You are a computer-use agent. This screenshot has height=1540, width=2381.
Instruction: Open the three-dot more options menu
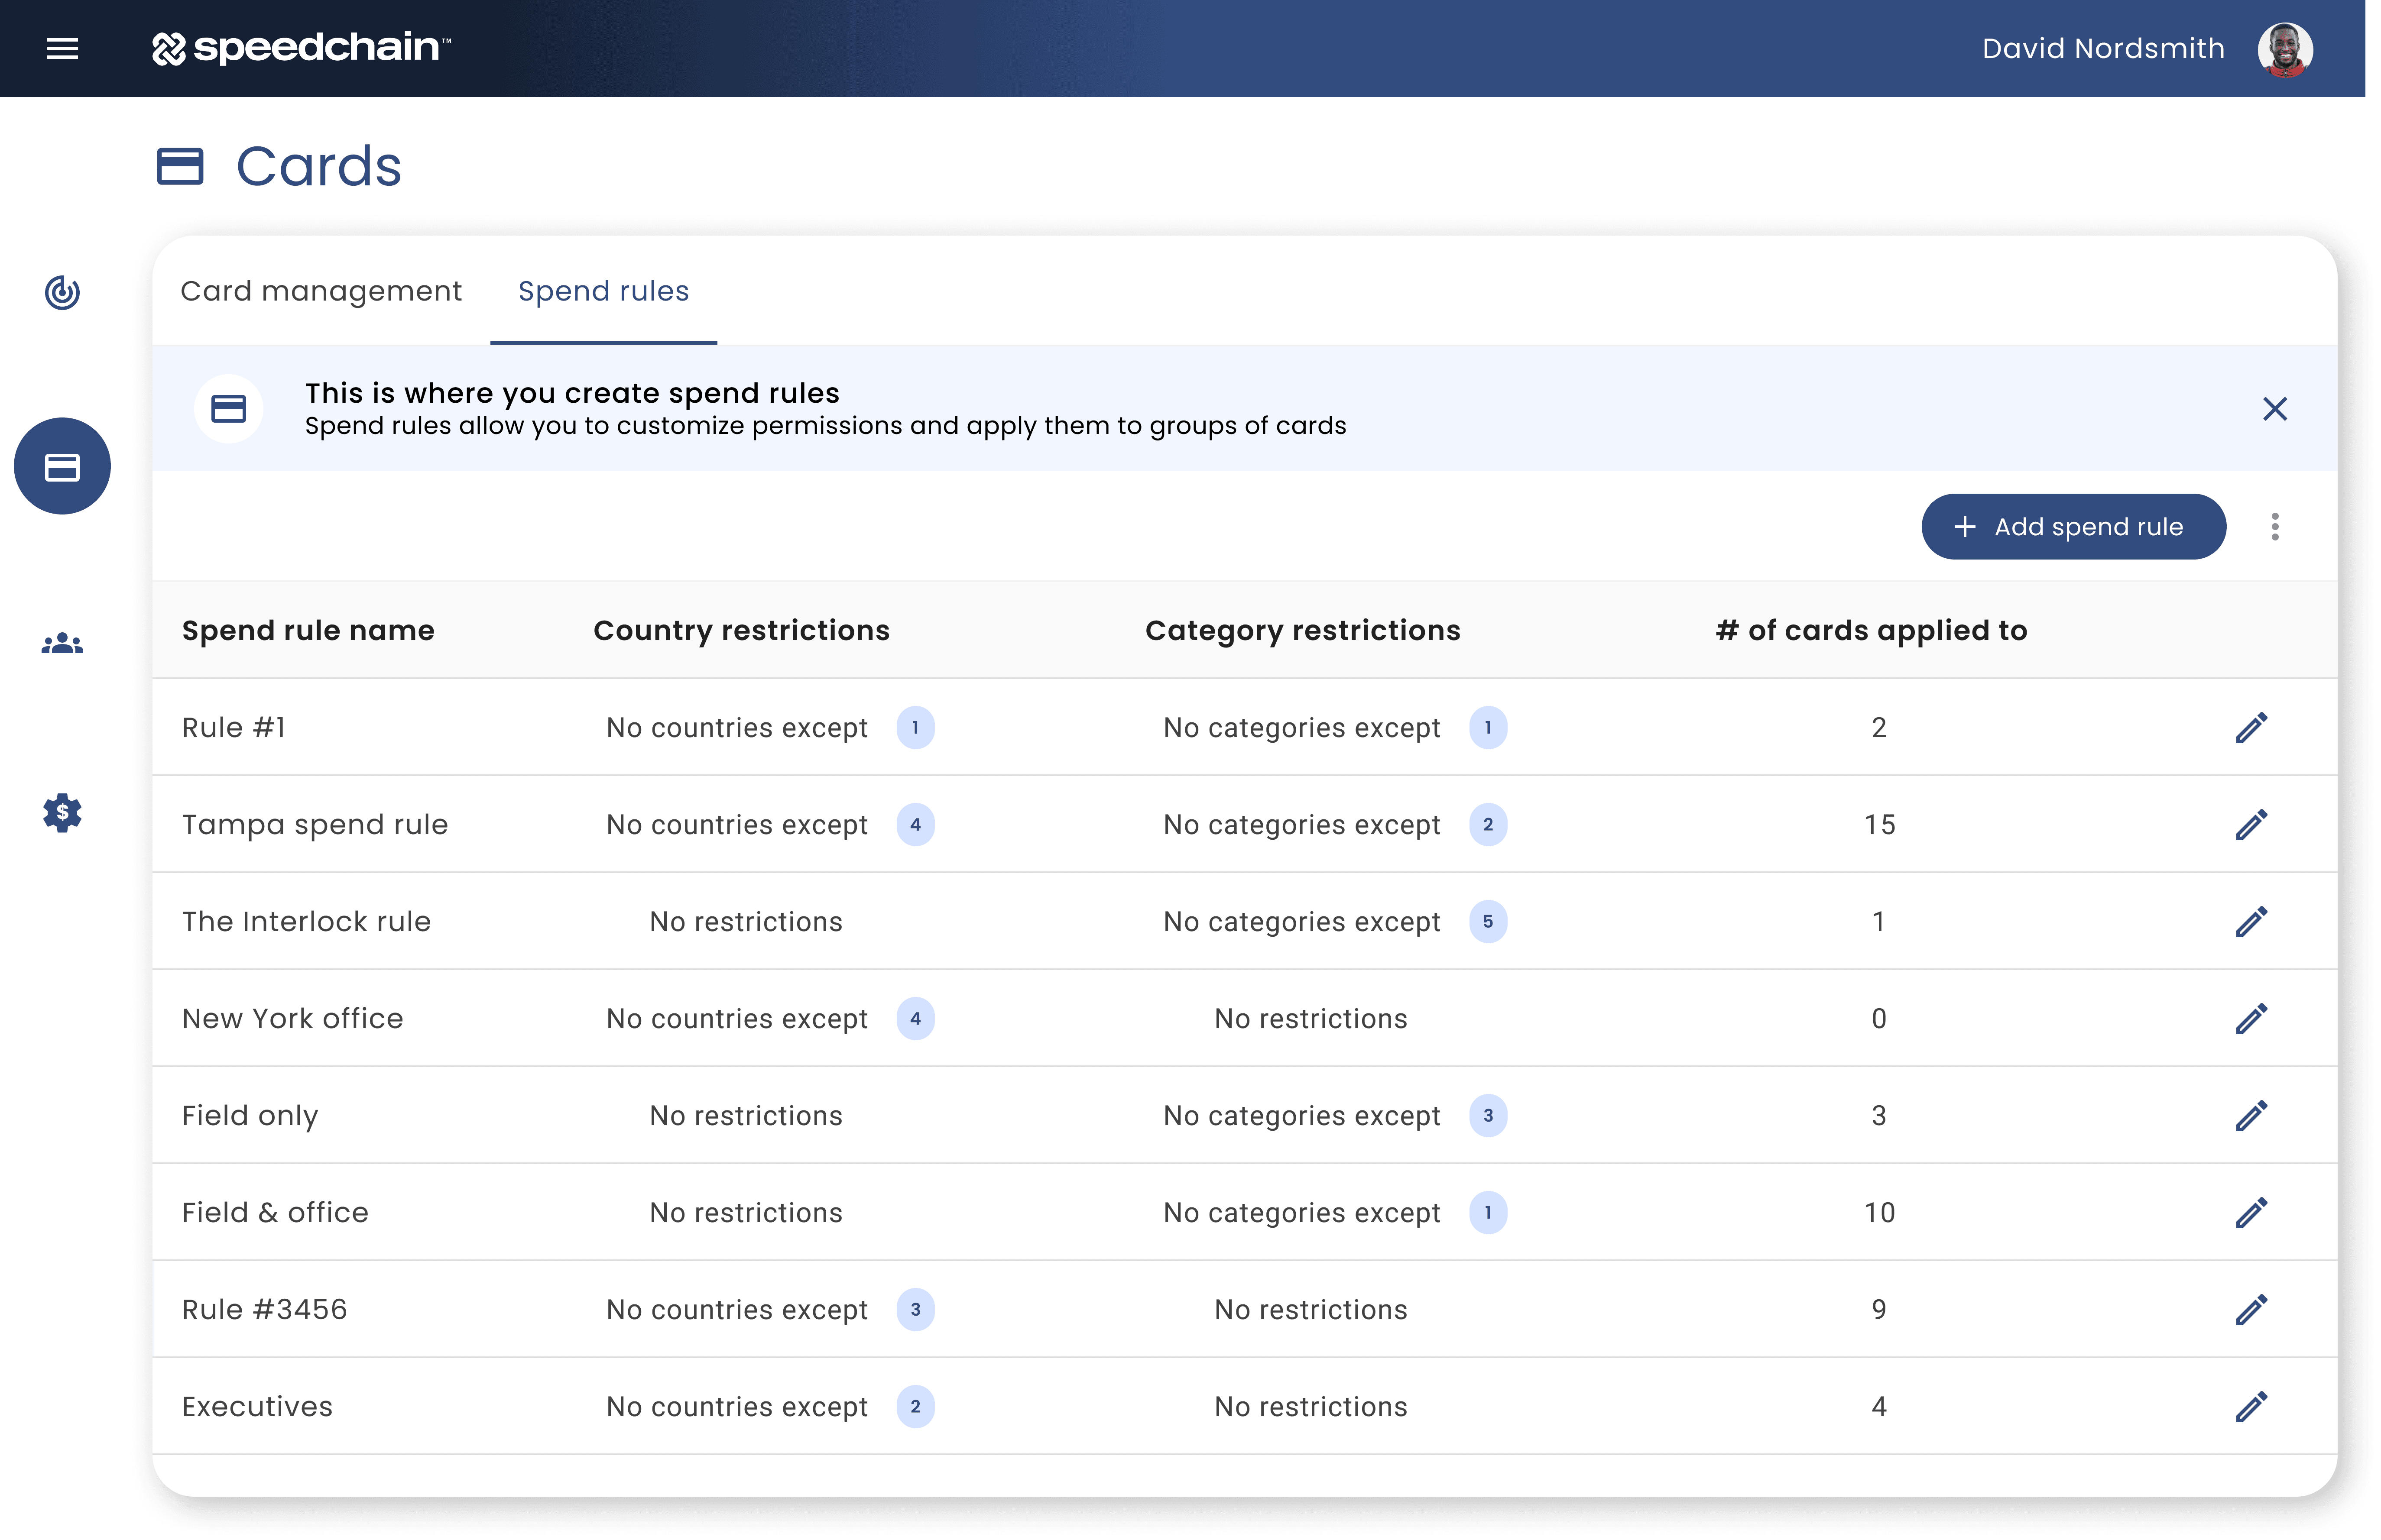(2275, 527)
